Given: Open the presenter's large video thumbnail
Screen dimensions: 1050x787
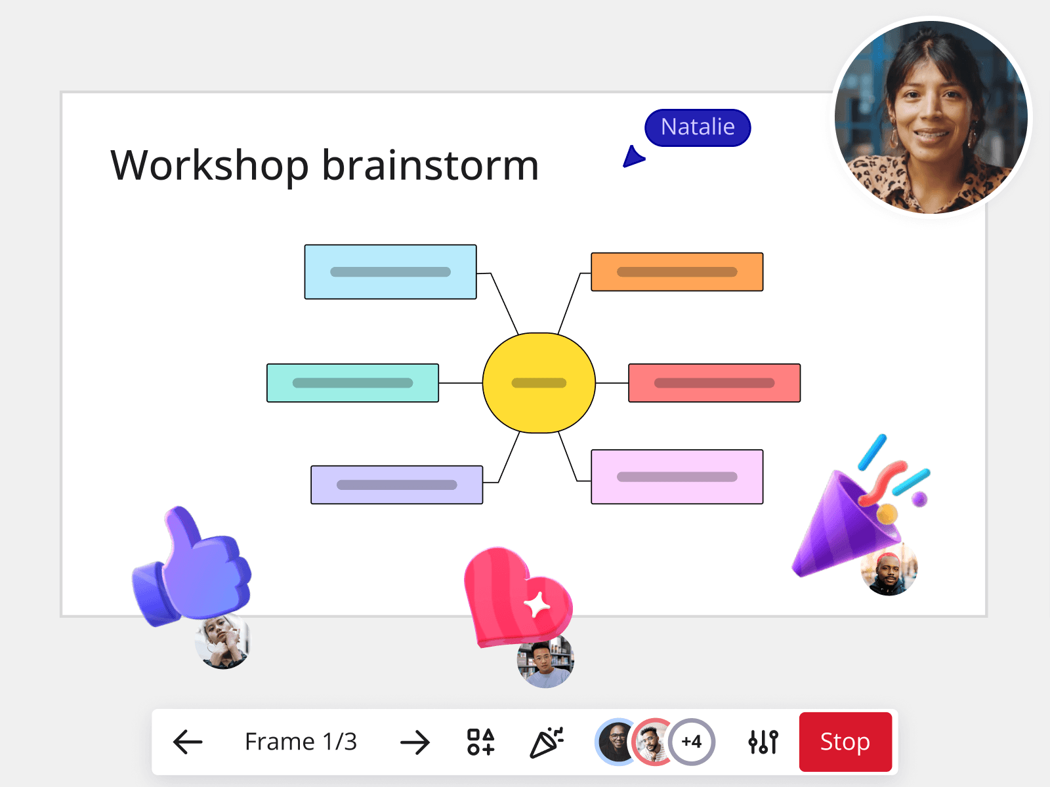Looking at the screenshot, I should [x=931, y=118].
